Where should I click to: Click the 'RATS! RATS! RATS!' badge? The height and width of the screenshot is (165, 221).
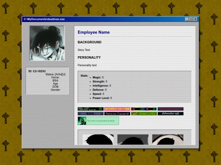click(x=170, y=109)
